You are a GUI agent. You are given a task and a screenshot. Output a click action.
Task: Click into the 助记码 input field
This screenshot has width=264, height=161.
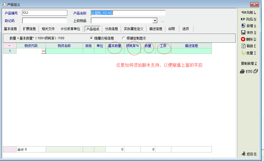pyautogui.click(x=45, y=21)
